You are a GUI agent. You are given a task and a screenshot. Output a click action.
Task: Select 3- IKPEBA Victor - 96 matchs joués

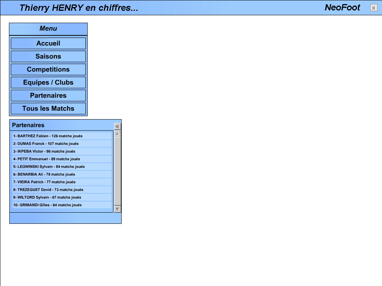[62, 151]
